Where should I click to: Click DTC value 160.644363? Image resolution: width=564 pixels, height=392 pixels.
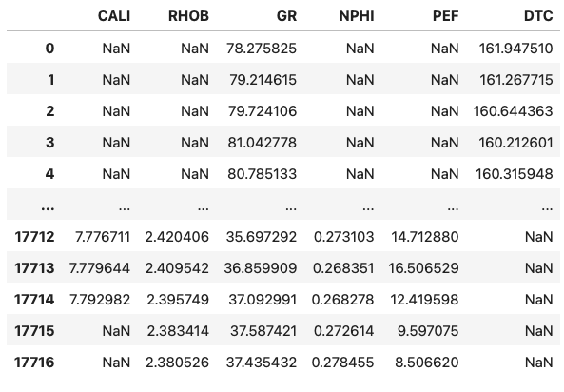pyautogui.click(x=514, y=111)
